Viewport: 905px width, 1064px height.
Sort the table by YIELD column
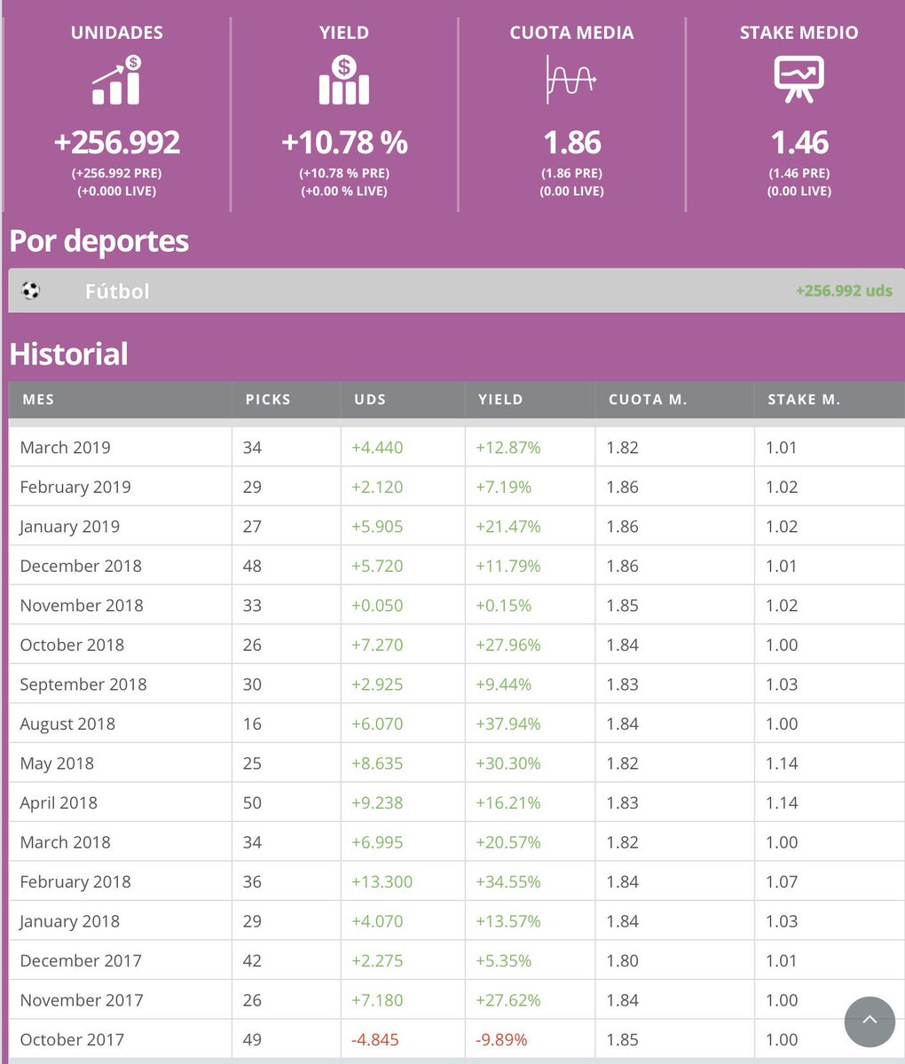tap(500, 399)
